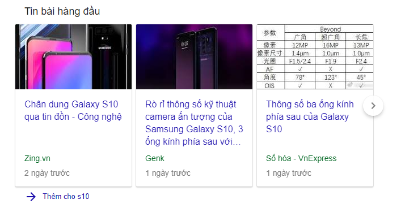Click the blue arrow icon beside Thêm cho s10
The image size is (405, 208).
[31, 197]
